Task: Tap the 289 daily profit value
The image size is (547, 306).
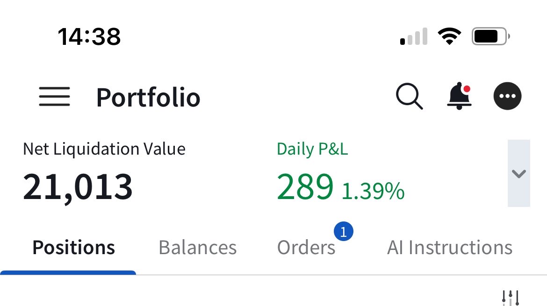Action: 305,187
